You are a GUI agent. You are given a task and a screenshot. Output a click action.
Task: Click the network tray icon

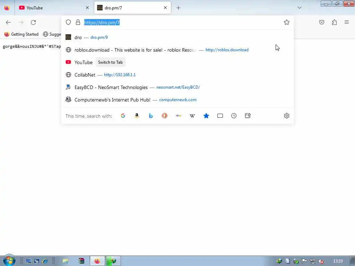[x=313, y=261]
